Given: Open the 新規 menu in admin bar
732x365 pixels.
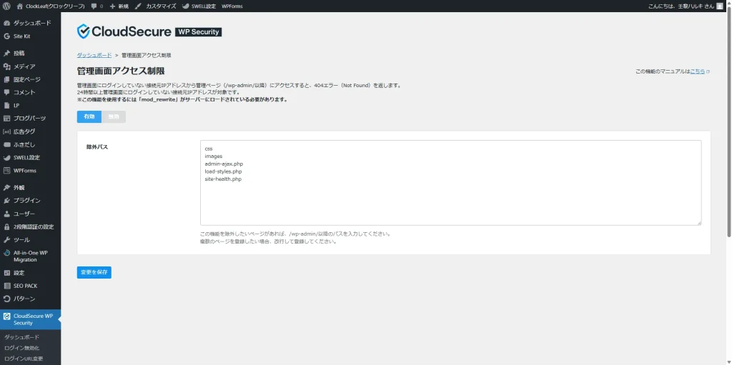Looking at the screenshot, I should [x=119, y=6].
